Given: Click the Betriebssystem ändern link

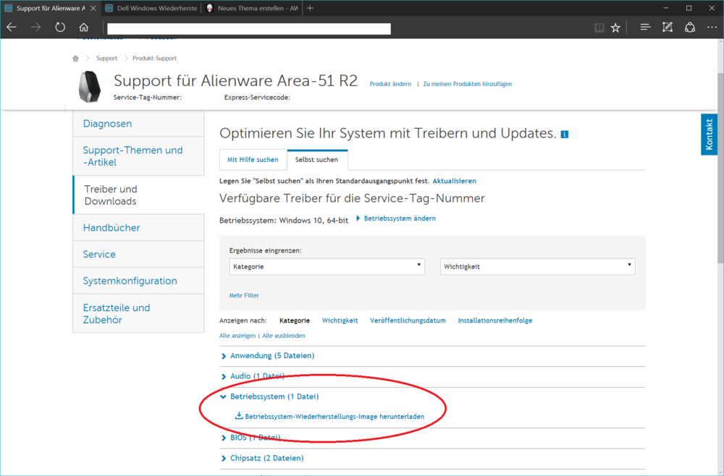Looking at the screenshot, I should (399, 218).
